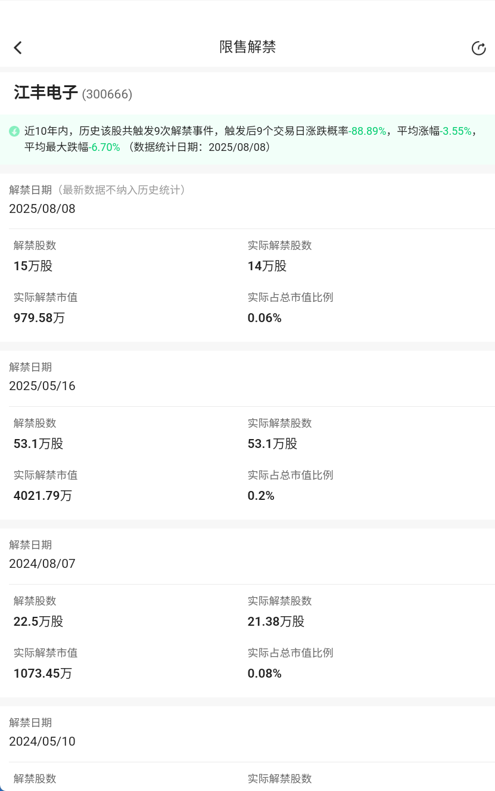Tap the green lightning icon in the summary banner
495x791 pixels.
pyautogui.click(x=14, y=131)
